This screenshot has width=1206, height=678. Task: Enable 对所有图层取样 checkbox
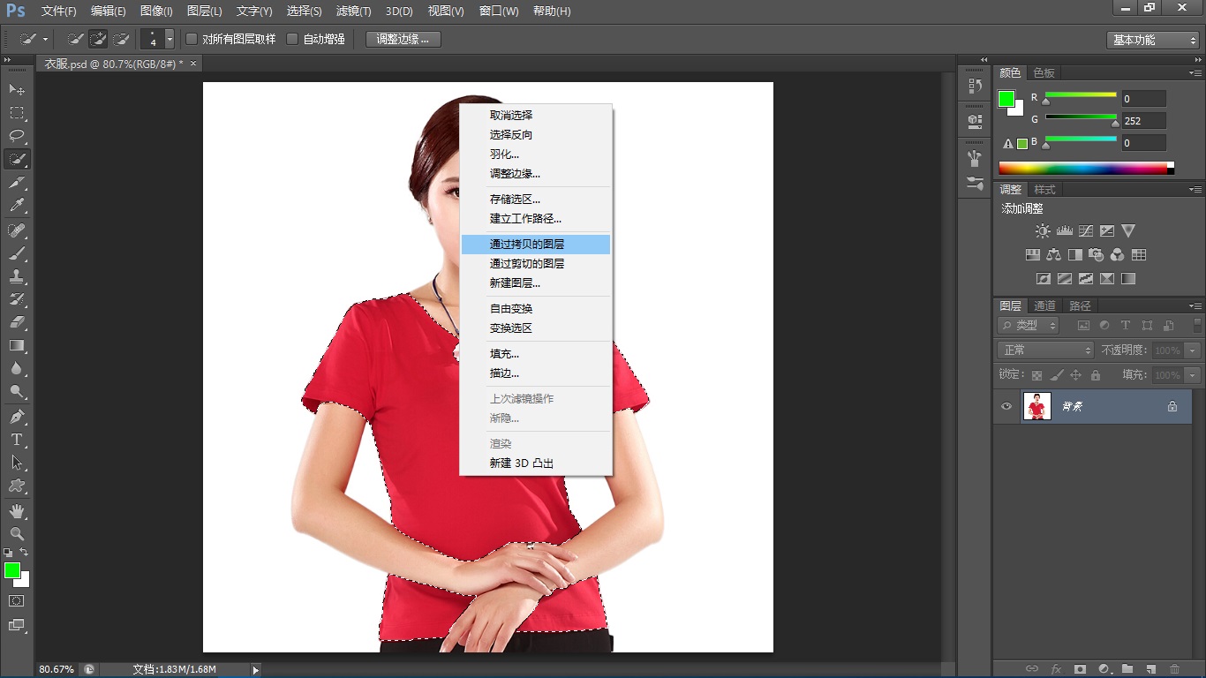[x=192, y=39]
